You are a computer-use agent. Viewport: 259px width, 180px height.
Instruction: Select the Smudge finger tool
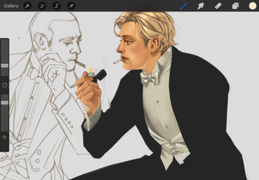click(201, 6)
